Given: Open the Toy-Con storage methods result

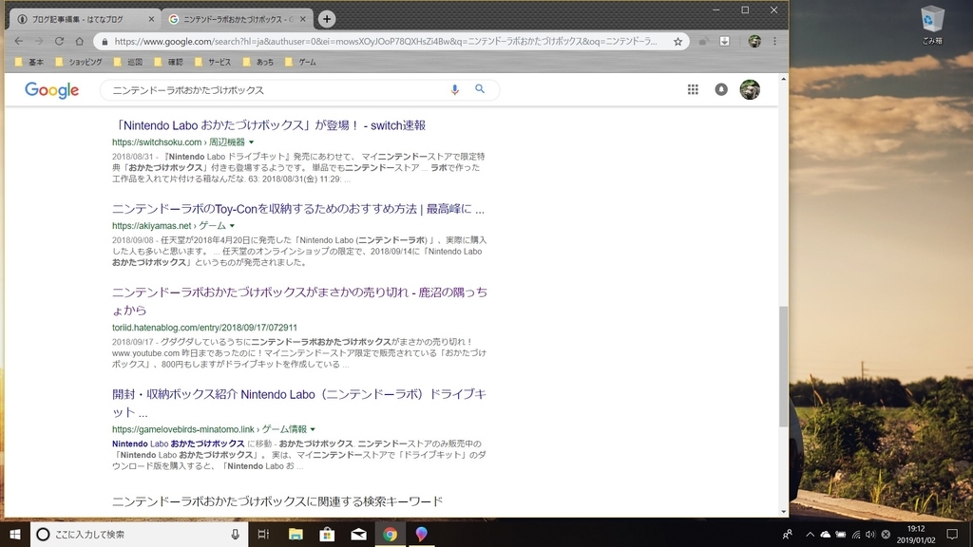Looking at the screenshot, I should [297, 209].
